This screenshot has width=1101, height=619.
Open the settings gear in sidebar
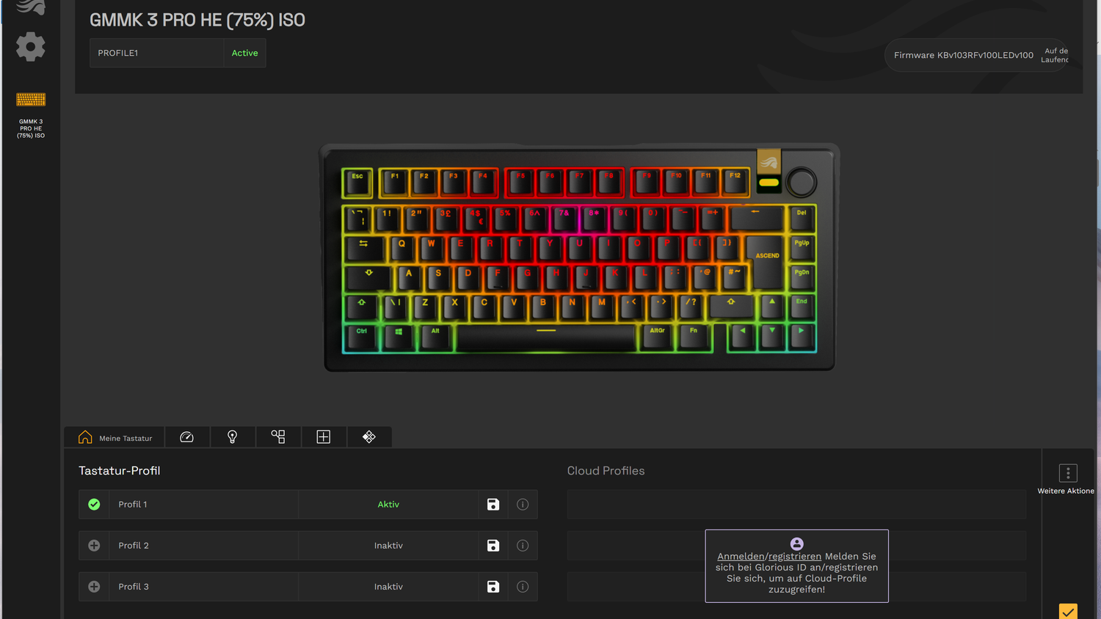coord(31,47)
